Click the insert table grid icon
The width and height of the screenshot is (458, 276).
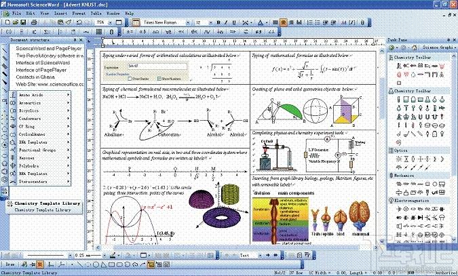pos(99,32)
